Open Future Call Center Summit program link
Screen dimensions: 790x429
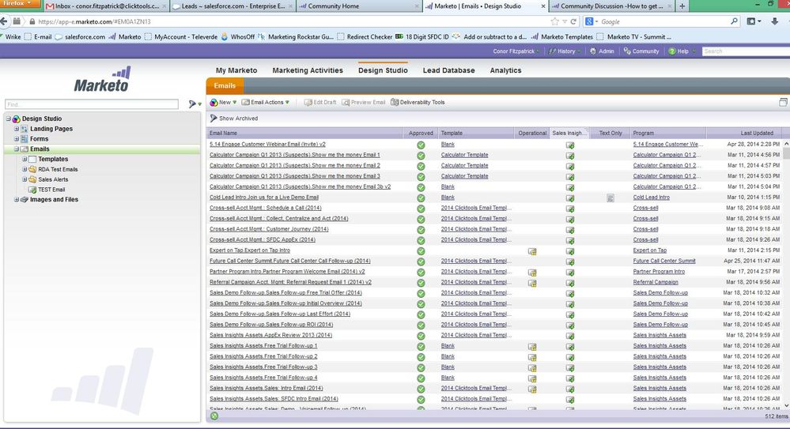coord(664,261)
